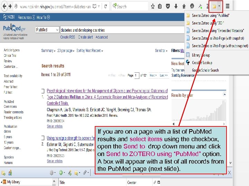This screenshot has height=186, width=249.
Task: Select Save to Zotero using "PubMed"
Action: 211,15
